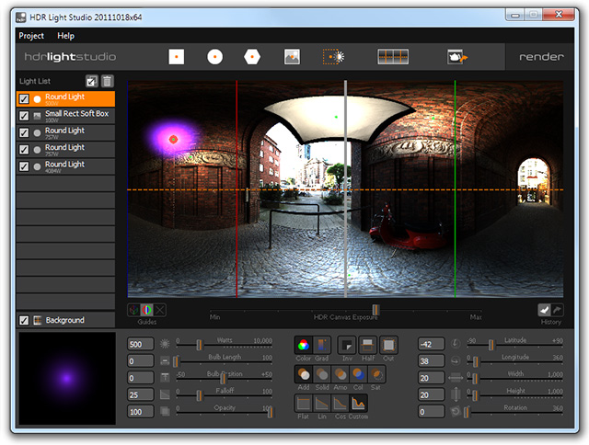Select the Color content option
This screenshot has width=589, height=445.
(304, 345)
